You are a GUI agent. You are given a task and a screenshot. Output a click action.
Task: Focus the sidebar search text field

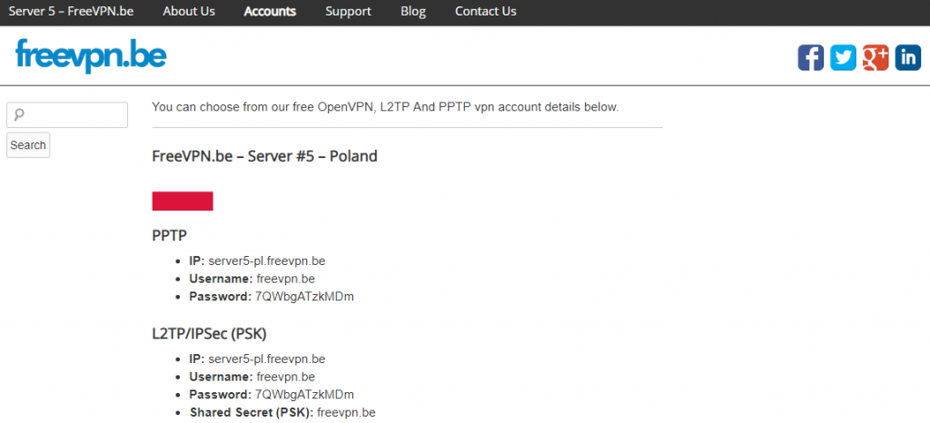pyautogui.click(x=67, y=115)
